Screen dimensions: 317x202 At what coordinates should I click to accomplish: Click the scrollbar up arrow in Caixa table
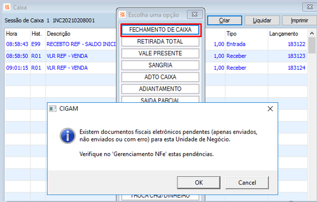[x=312, y=33]
